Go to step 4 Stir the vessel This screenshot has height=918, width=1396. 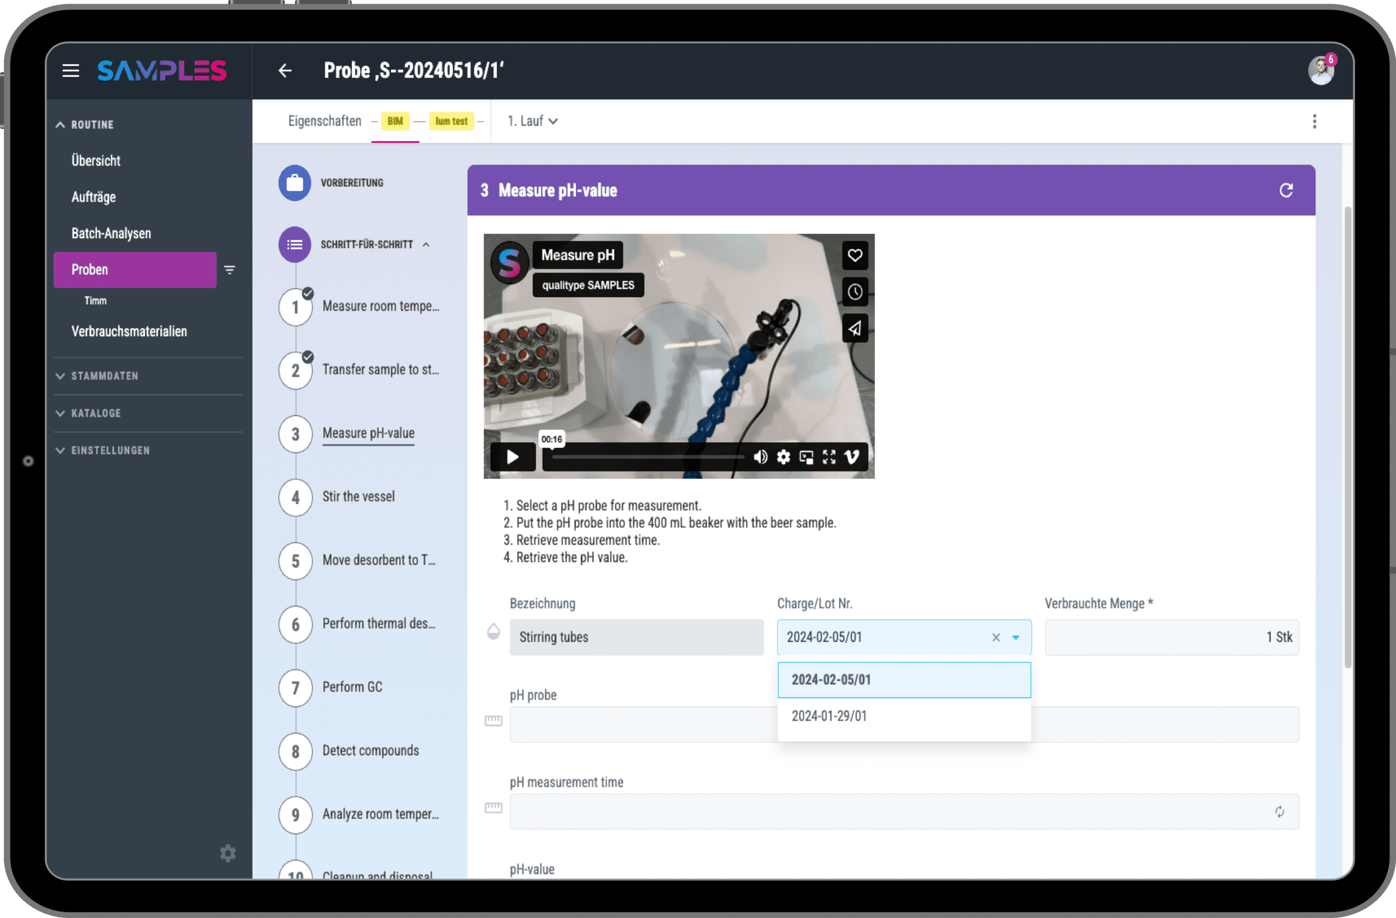pos(358,497)
